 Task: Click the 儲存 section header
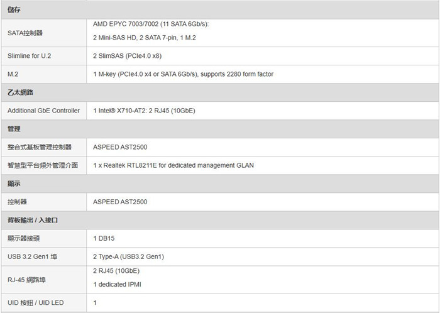[x=14, y=10]
